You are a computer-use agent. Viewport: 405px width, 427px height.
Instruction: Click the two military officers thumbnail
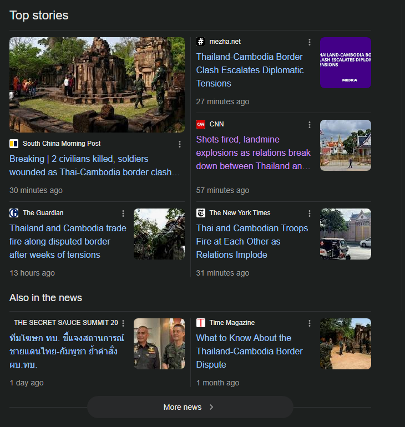tap(159, 344)
